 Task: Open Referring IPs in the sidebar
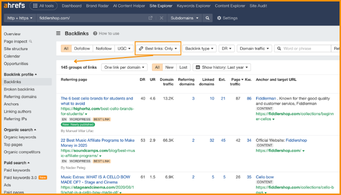click(16, 119)
